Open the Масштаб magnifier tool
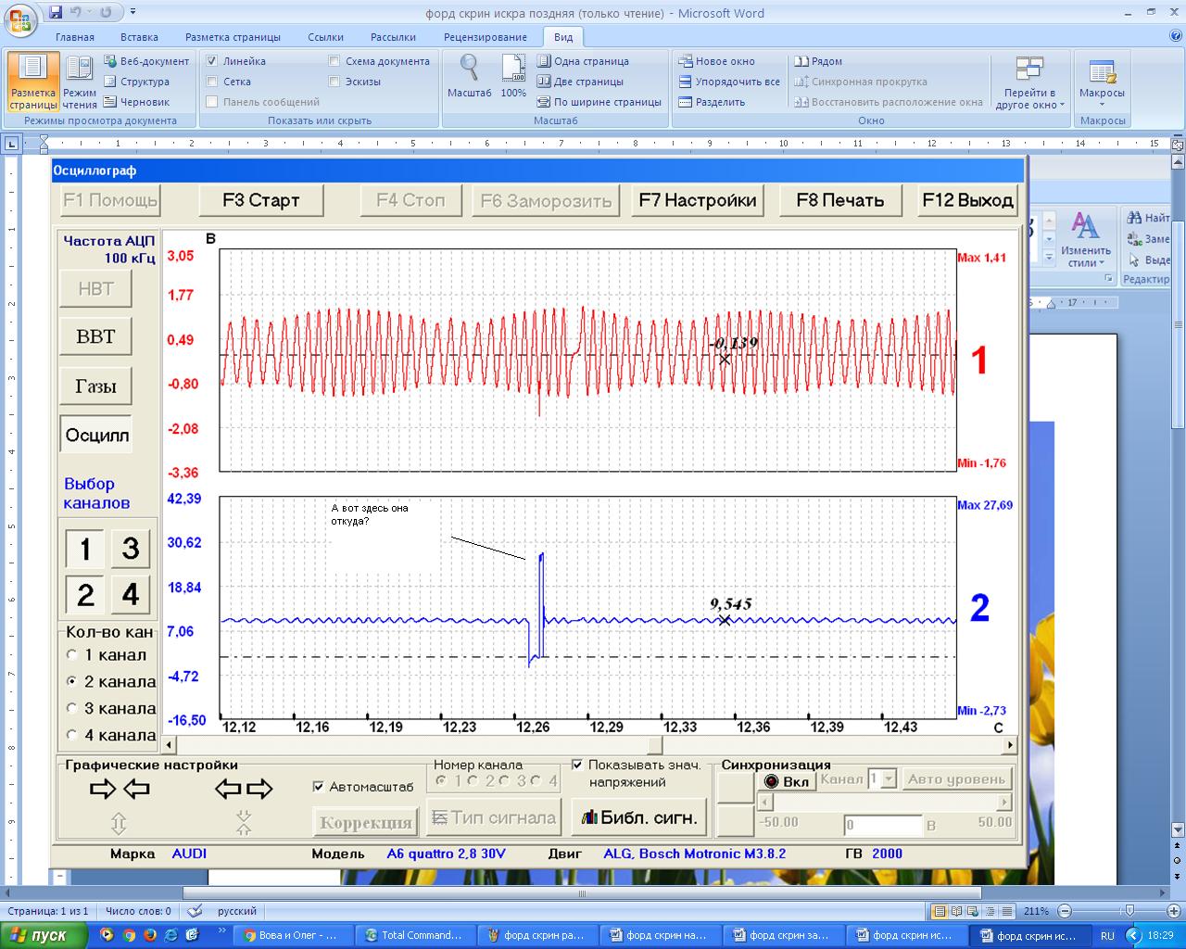 pos(470,76)
